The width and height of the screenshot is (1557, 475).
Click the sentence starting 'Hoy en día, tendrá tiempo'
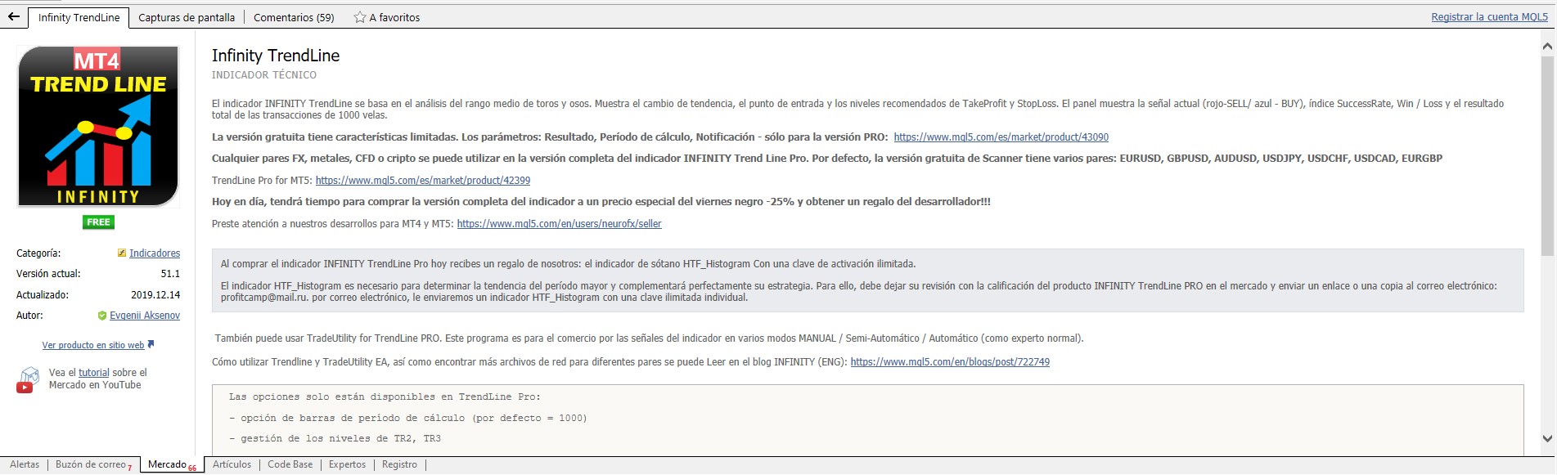(x=601, y=202)
